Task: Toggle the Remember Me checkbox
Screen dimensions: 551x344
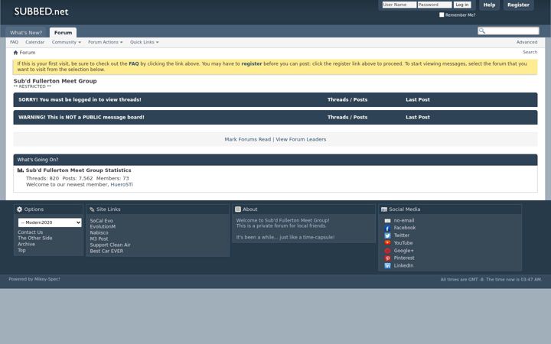Action: coord(442,15)
